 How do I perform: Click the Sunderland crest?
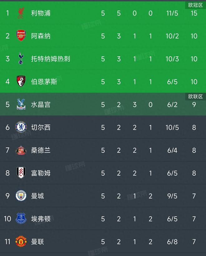(21, 150)
